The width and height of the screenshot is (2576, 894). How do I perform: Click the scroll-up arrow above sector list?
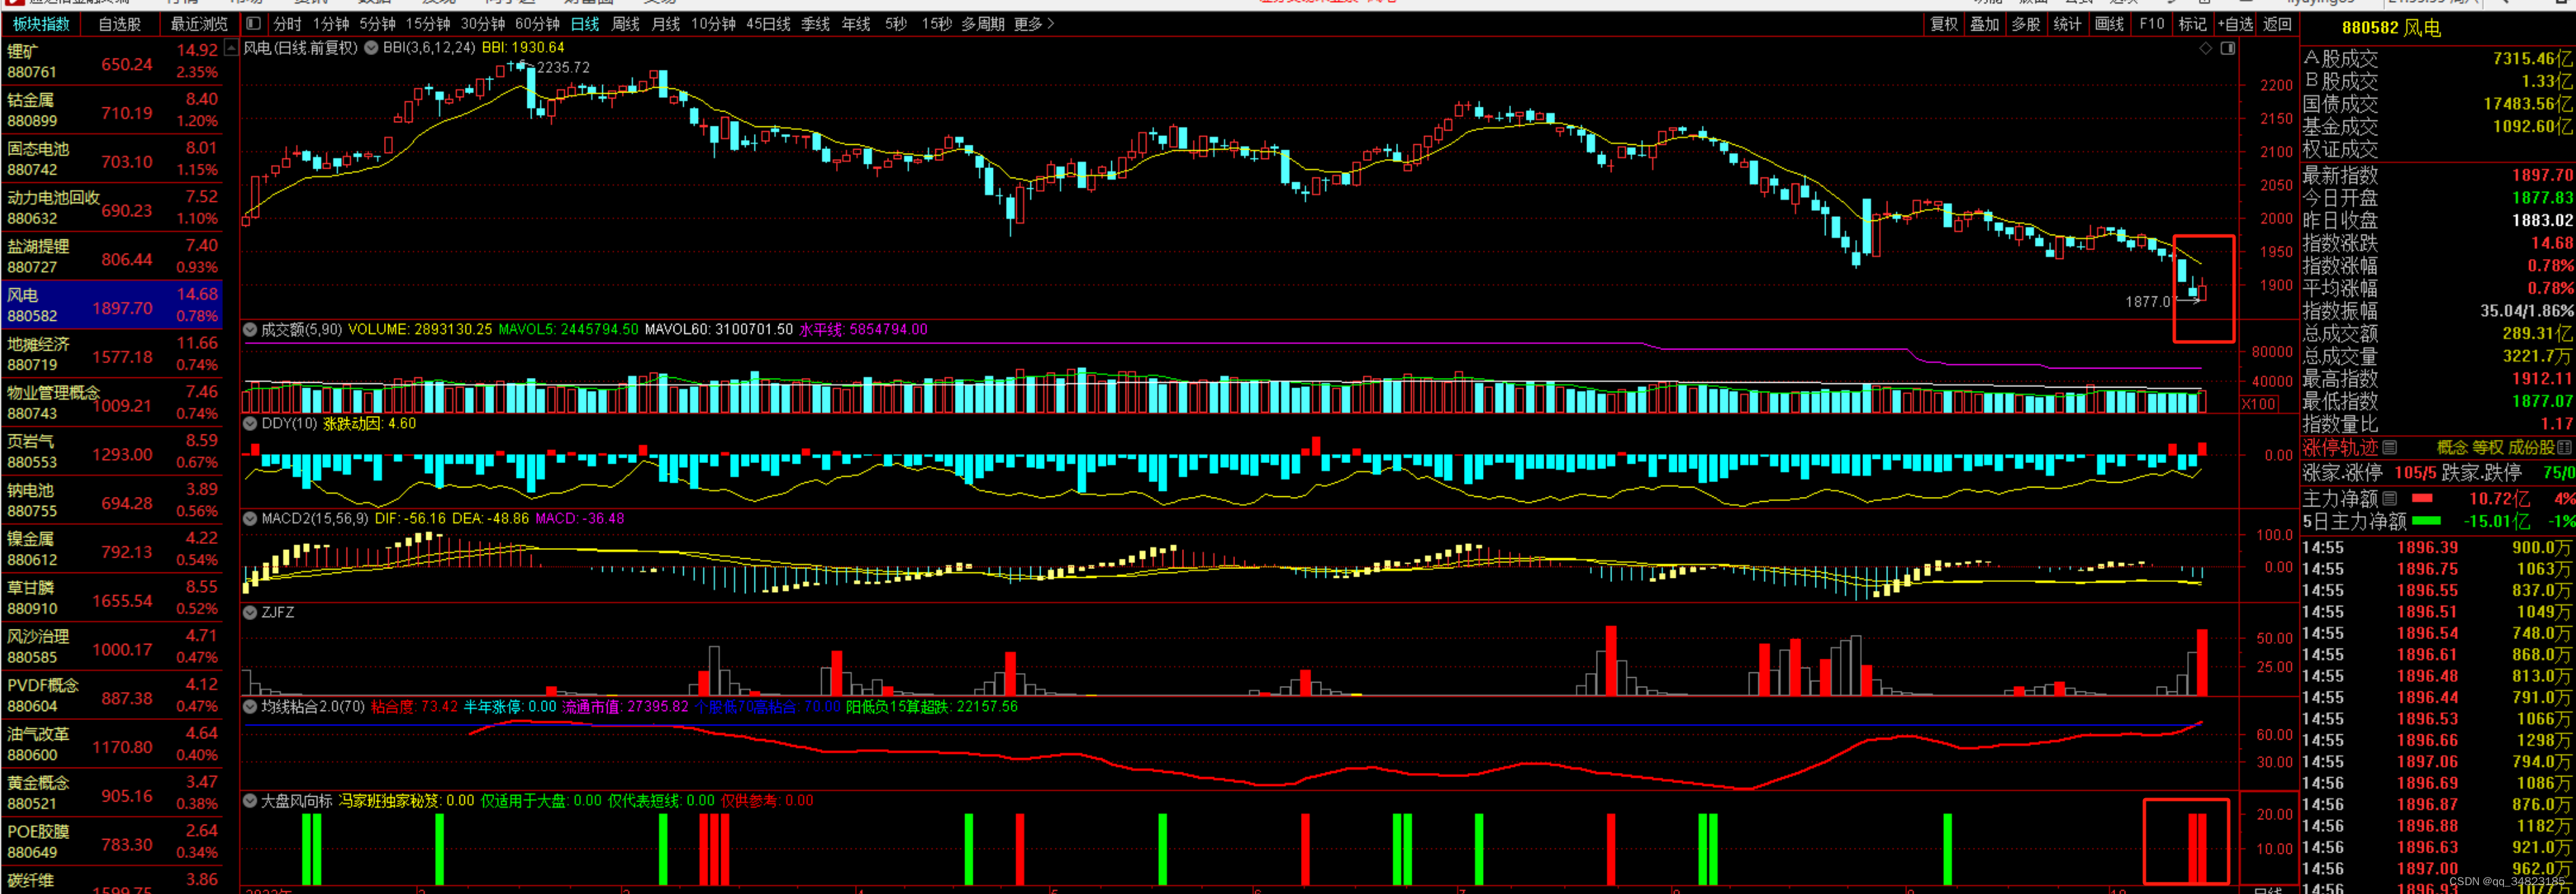[231, 47]
